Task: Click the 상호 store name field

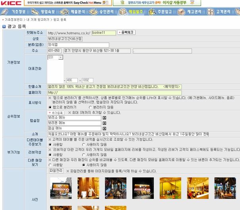Action: pyautogui.click(x=65, y=39)
